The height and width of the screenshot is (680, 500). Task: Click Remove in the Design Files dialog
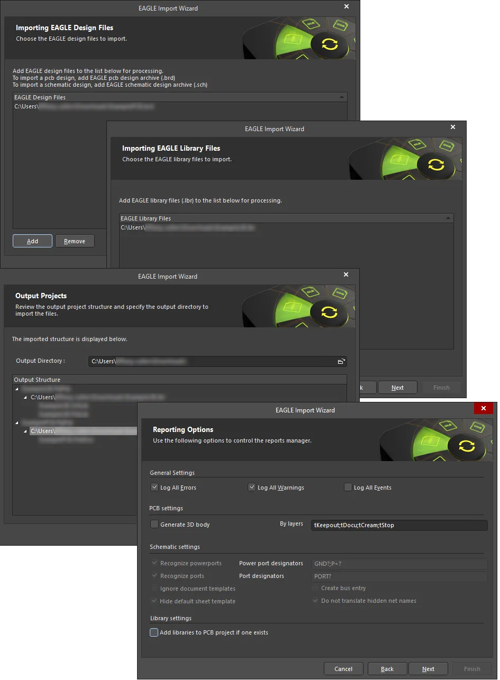click(x=75, y=241)
